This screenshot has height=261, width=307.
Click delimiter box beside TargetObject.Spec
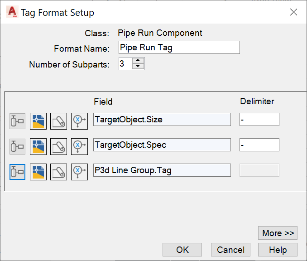pos(259,145)
